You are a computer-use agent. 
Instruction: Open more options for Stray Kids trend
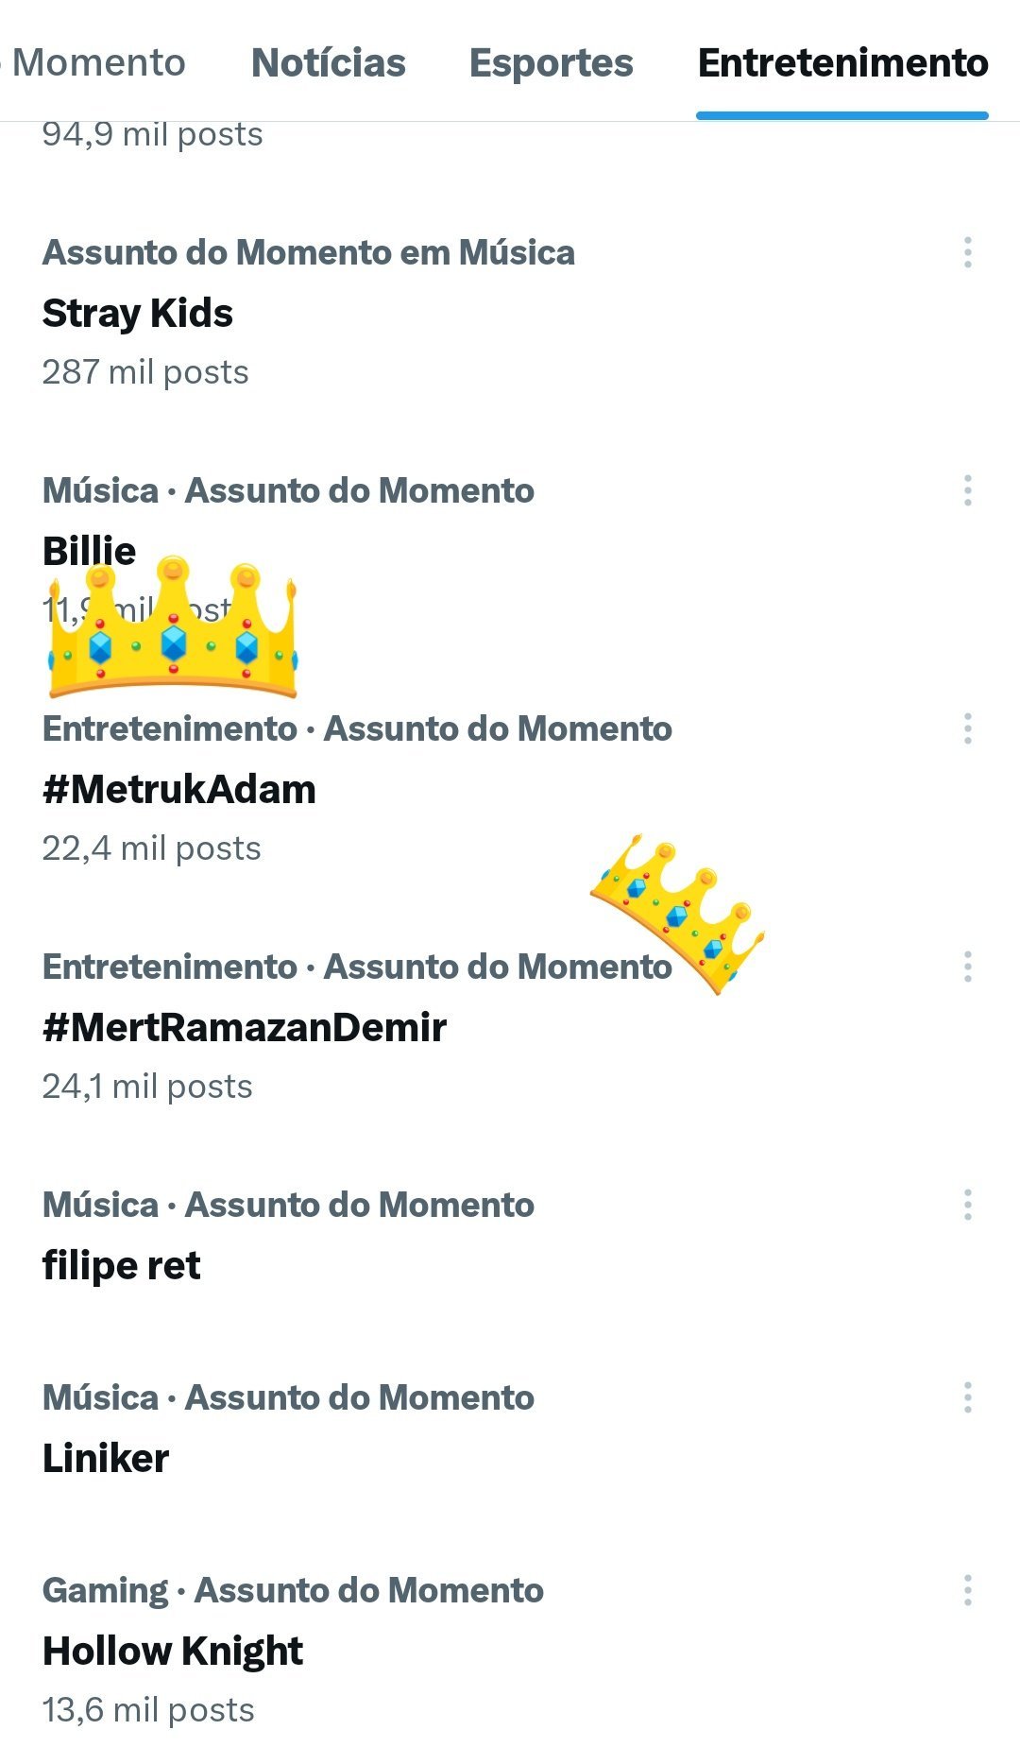967,252
